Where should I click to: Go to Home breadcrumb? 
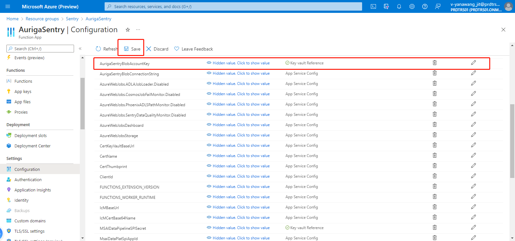point(13,19)
